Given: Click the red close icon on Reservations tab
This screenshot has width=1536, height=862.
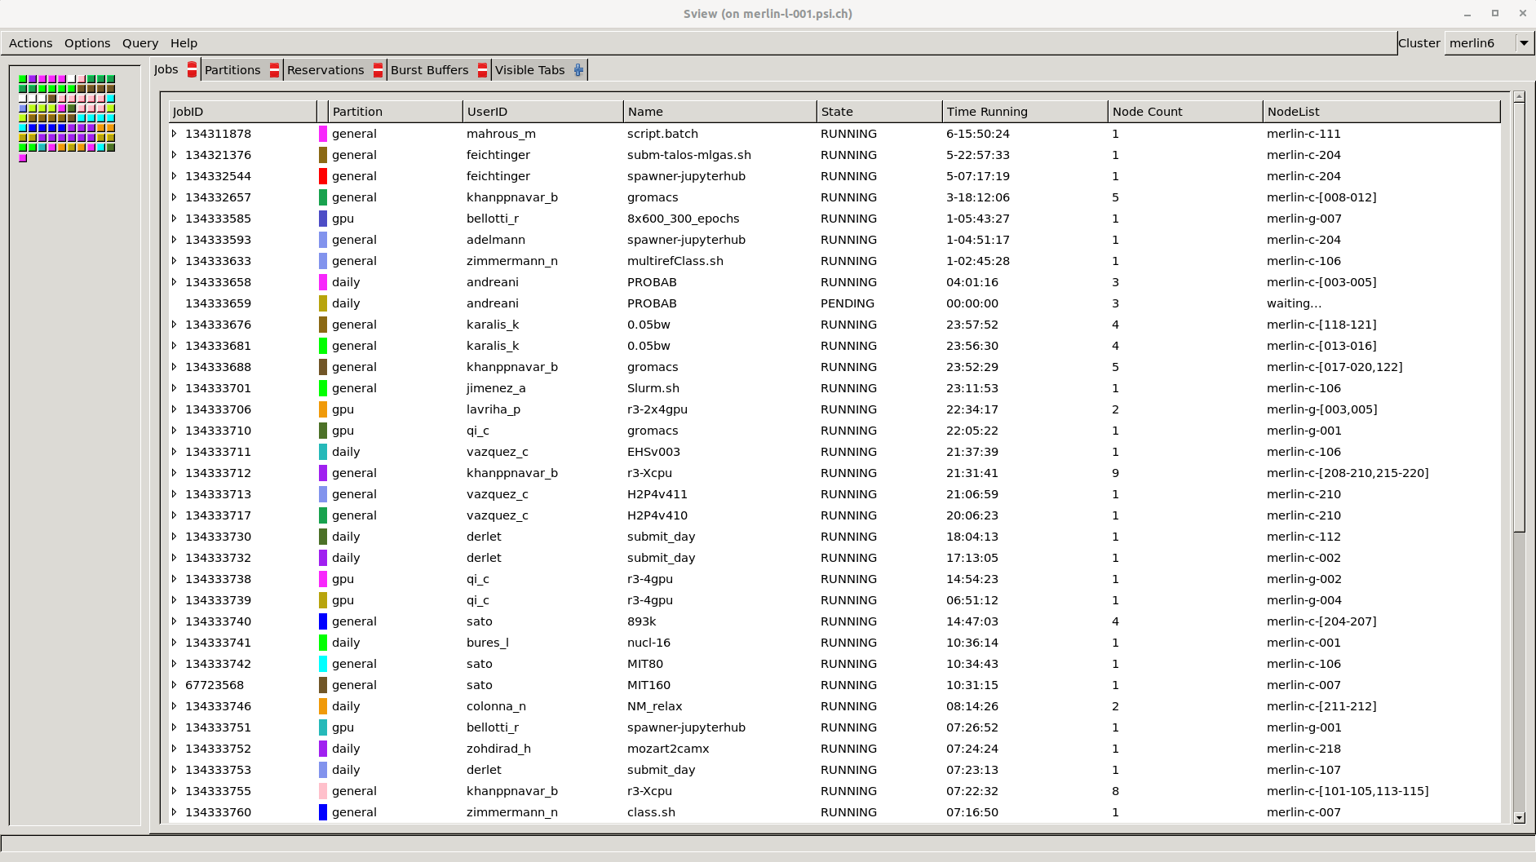Looking at the screenshot, I should (378, 69).
